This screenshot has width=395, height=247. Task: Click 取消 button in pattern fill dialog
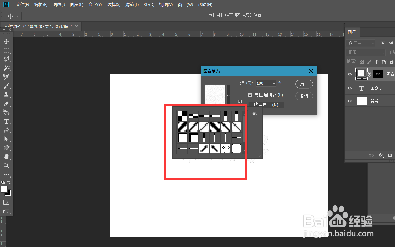coord(304,96)
